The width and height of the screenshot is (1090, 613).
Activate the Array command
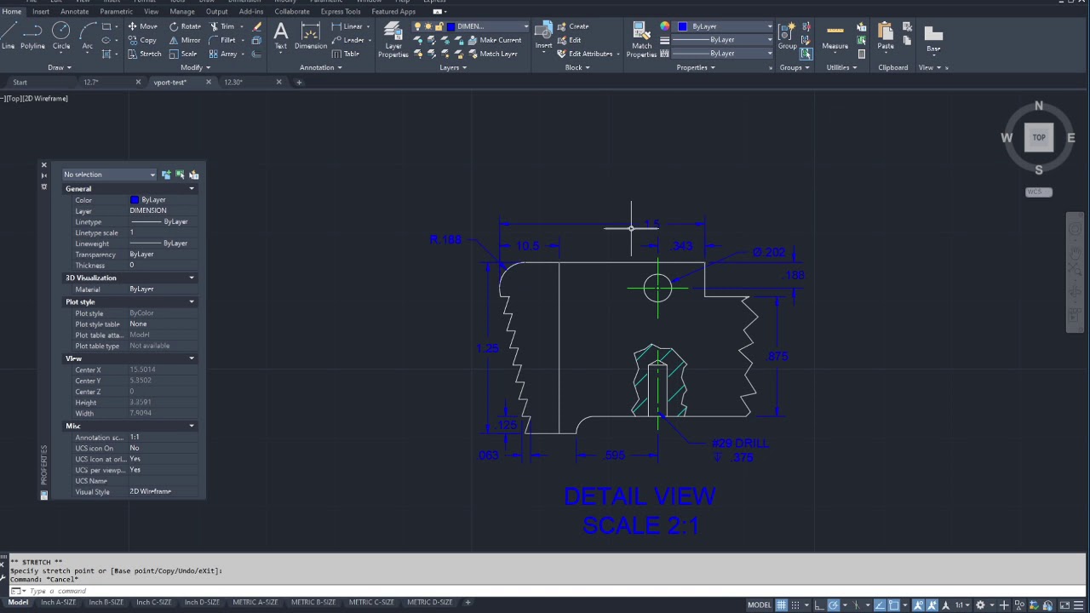click(223, 54)
